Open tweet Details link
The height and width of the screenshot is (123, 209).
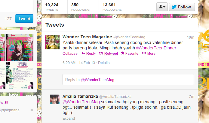[x=104, y=63]
